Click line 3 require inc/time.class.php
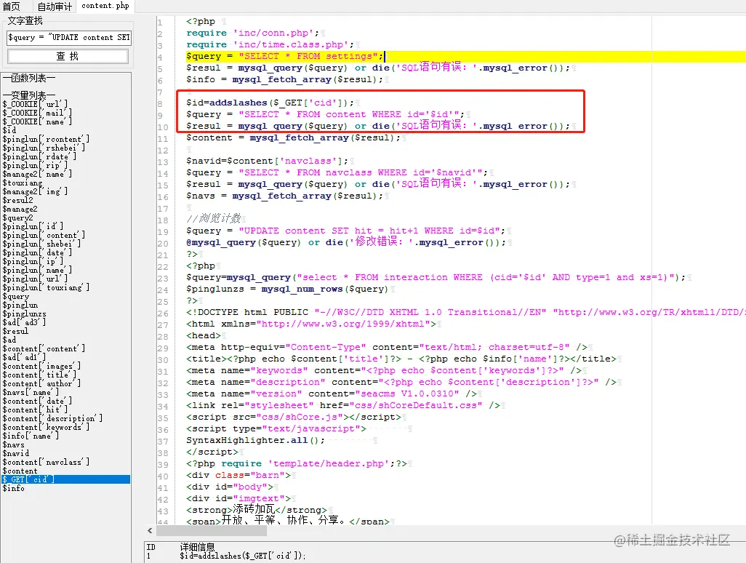The image size is (746, 563). coord(270,45)
